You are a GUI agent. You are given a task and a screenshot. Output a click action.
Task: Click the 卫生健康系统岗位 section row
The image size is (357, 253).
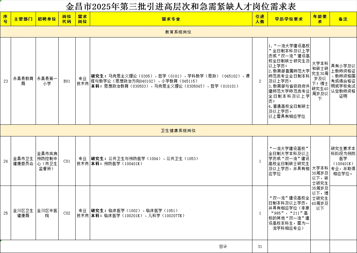point(178,130)
